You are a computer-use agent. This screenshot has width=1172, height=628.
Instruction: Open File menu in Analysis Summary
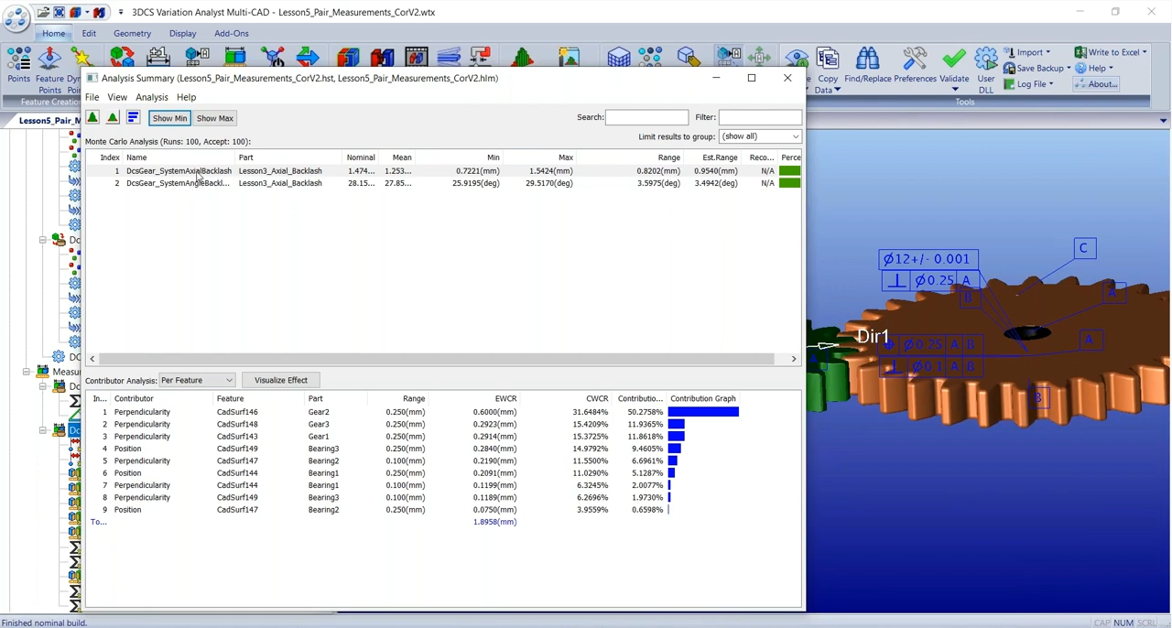click(x=92, y=97)
